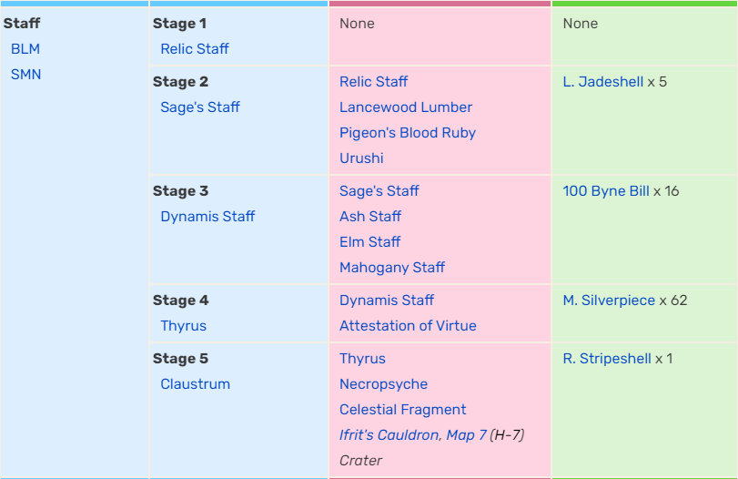Open Ifrit's Cauldron, Map 7 link
Image resolution: width=738 pixels, height=479 pixels.
coord(413,435)
